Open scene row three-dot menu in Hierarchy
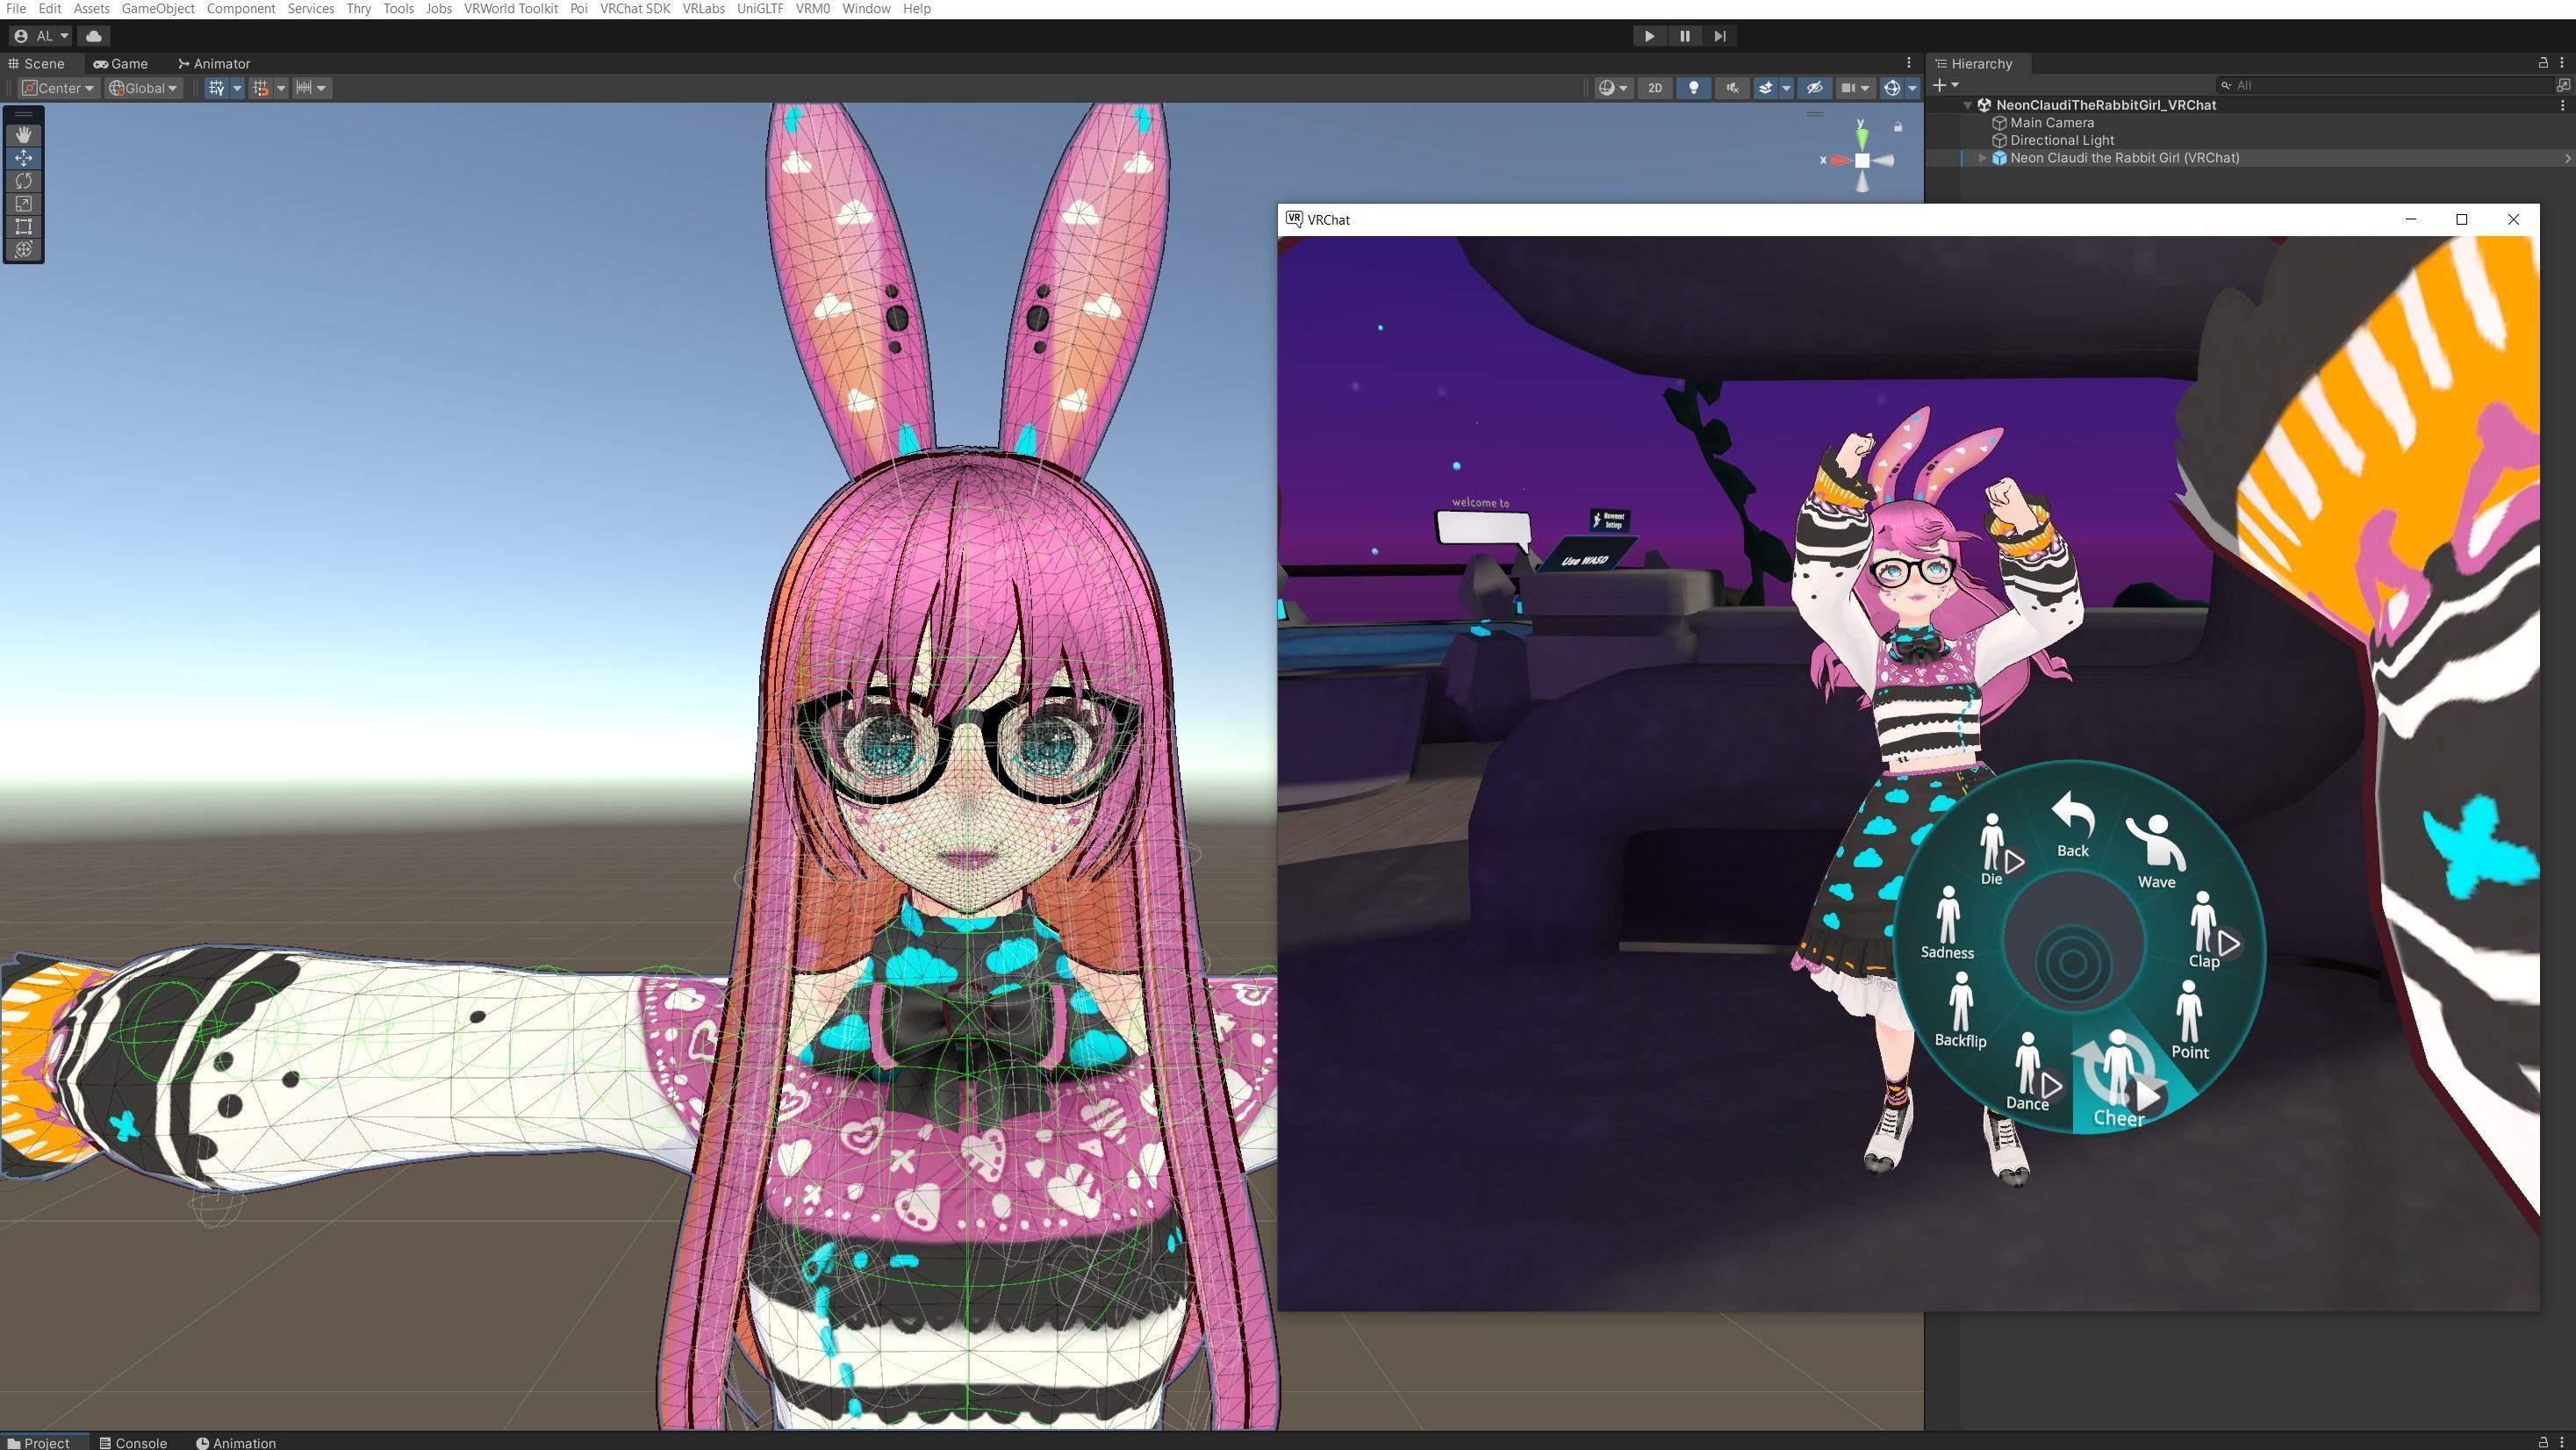The width and height of the screenshot is (2576, 1450). tap(2562, 105)
